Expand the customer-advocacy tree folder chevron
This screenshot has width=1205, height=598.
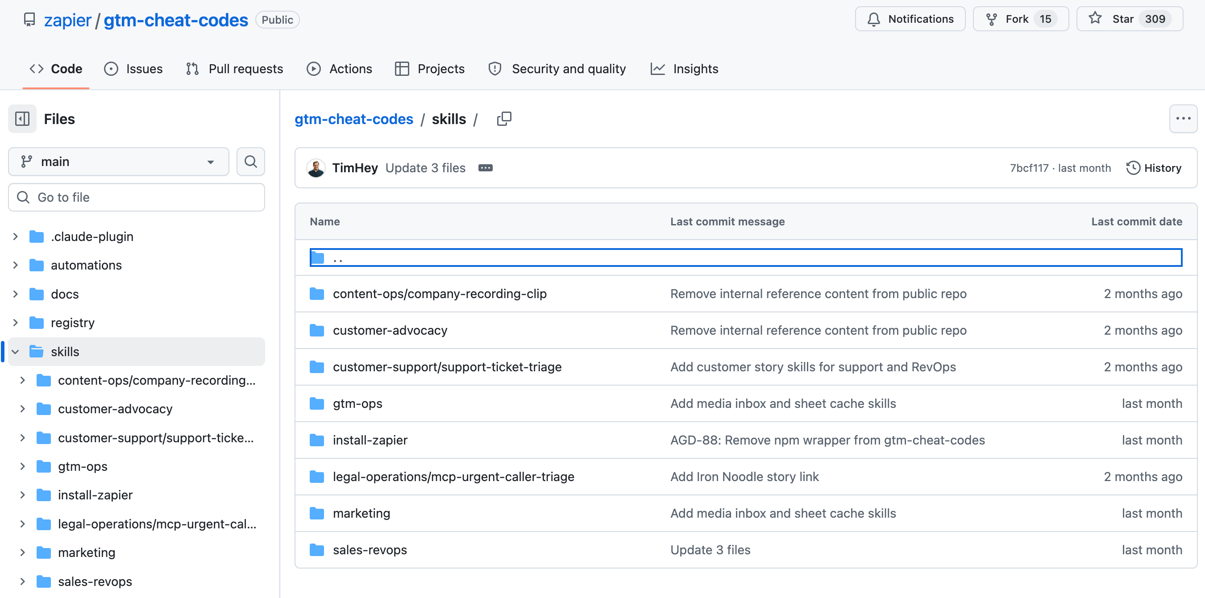click(22, 409)
